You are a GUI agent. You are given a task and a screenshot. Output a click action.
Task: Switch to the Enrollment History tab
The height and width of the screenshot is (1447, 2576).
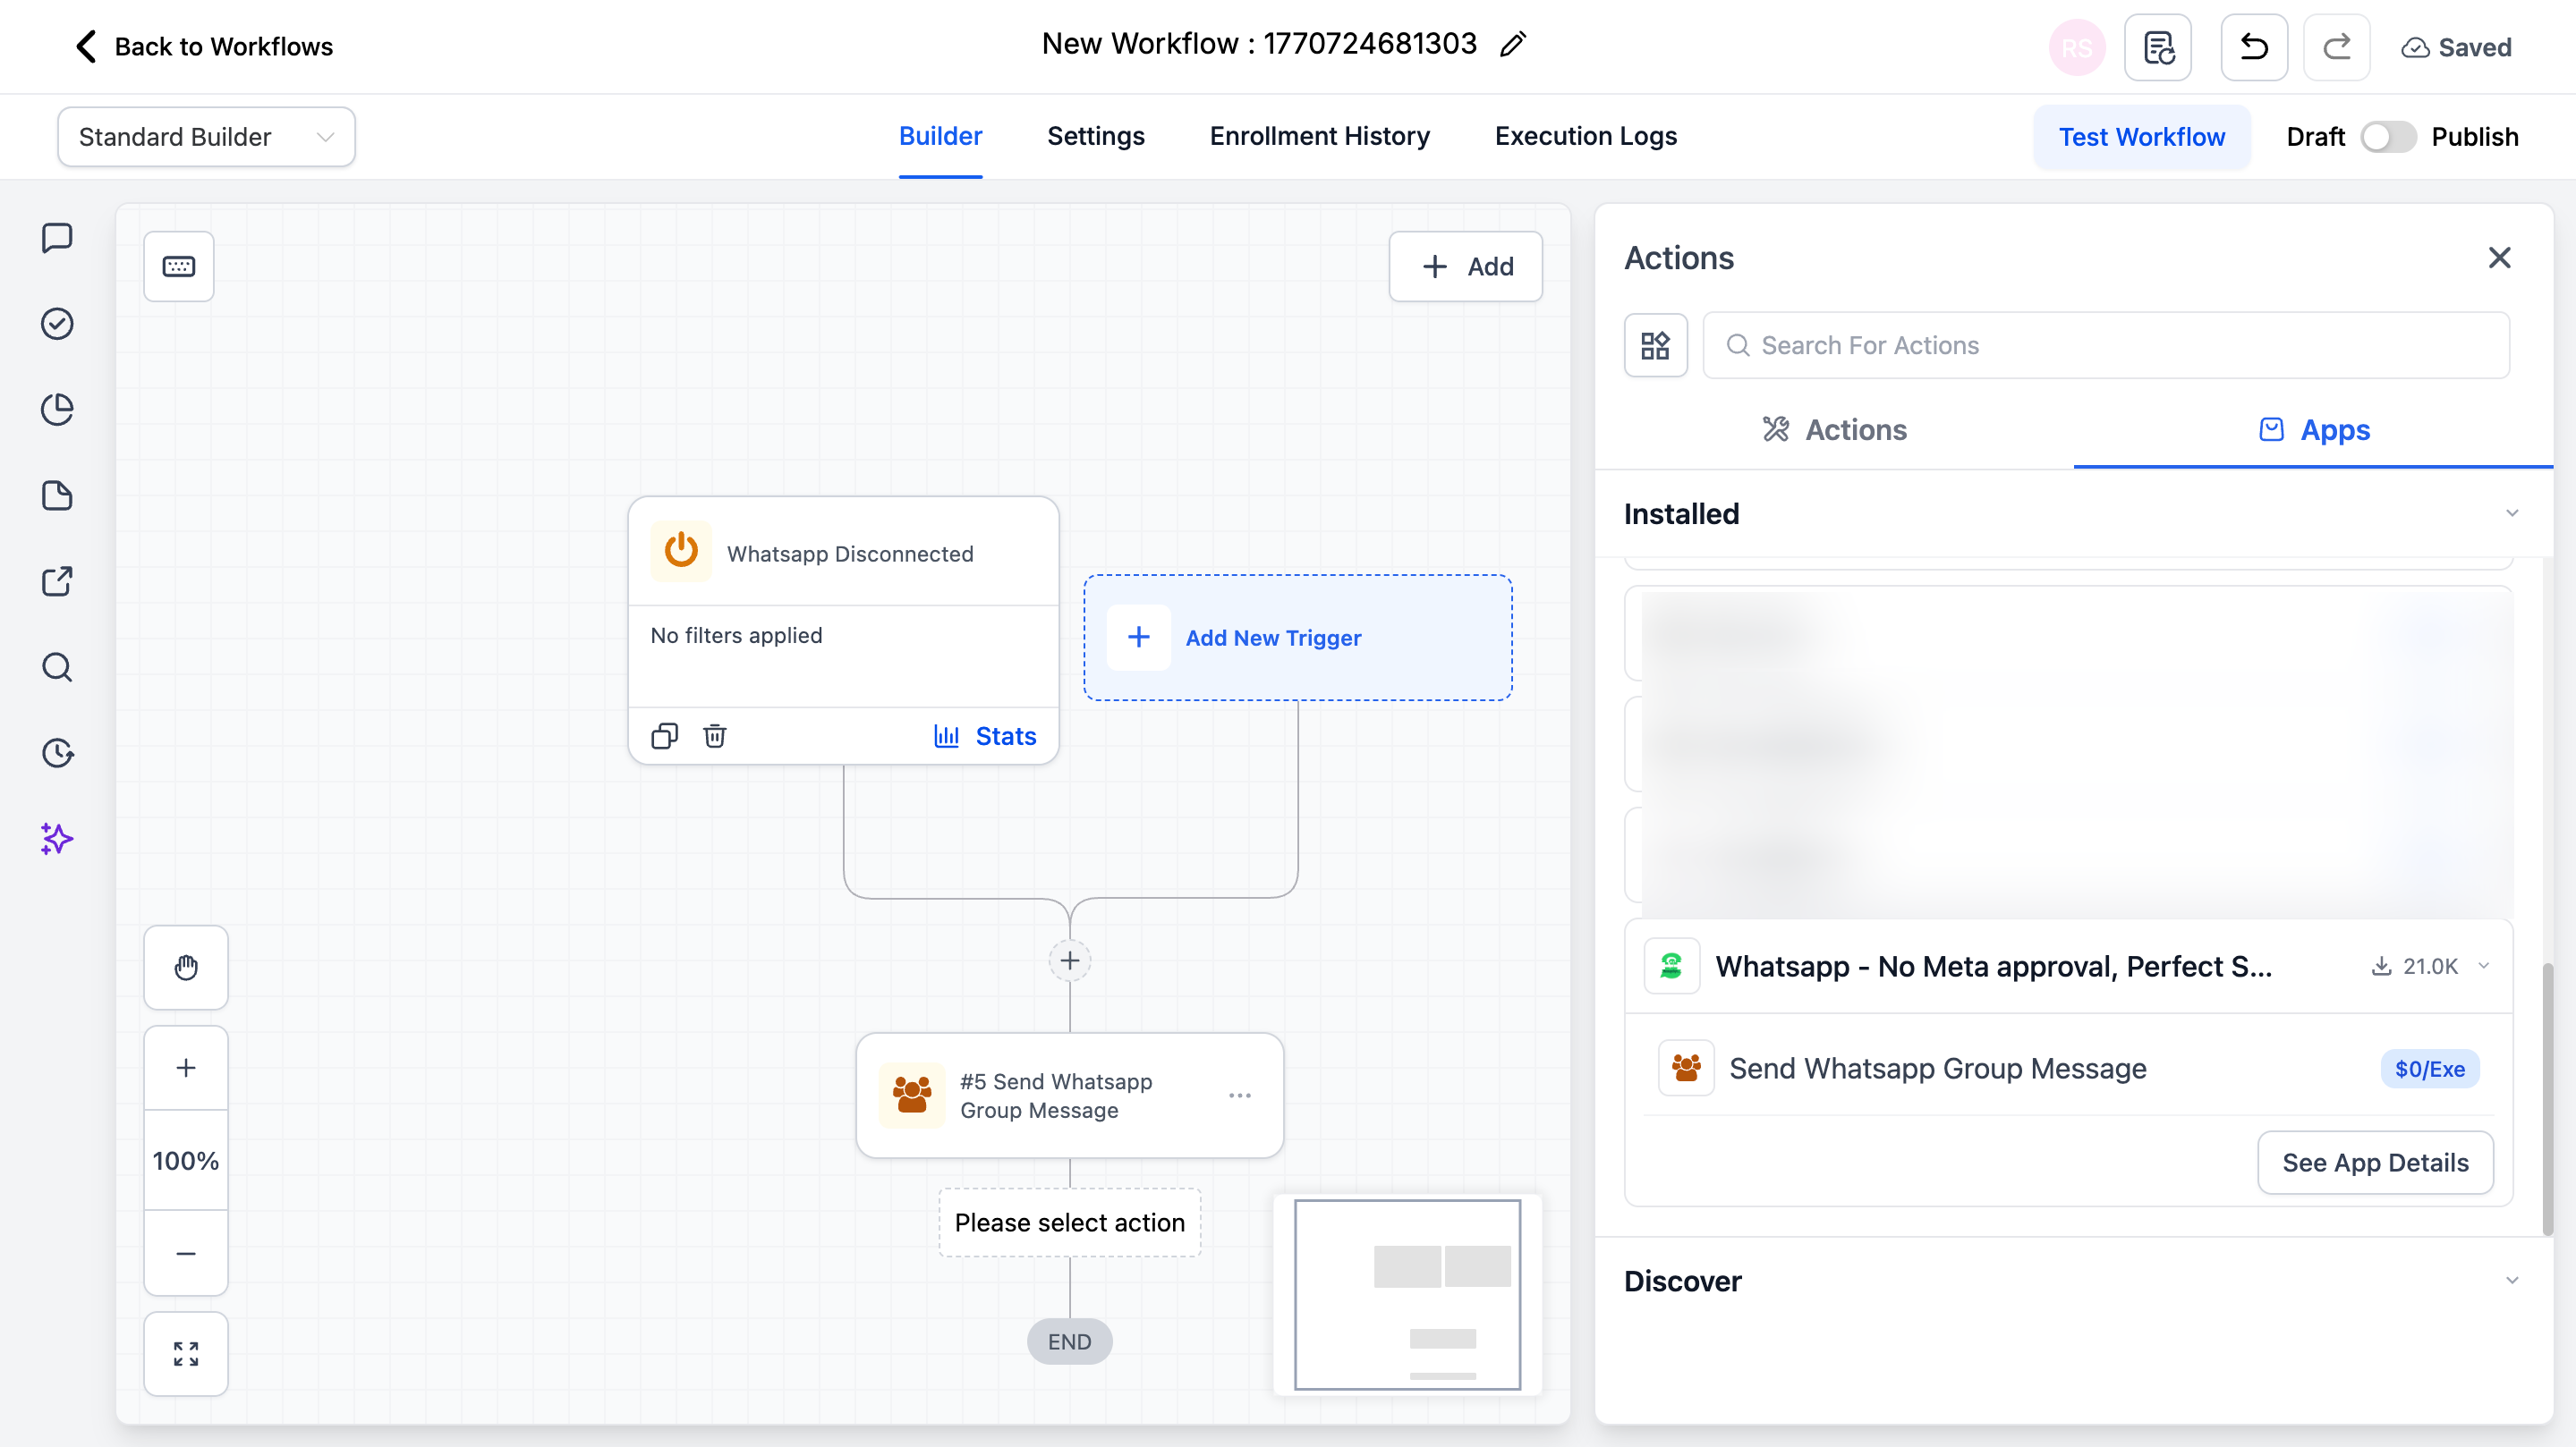pyautogui.click(x=1320, y=136)
